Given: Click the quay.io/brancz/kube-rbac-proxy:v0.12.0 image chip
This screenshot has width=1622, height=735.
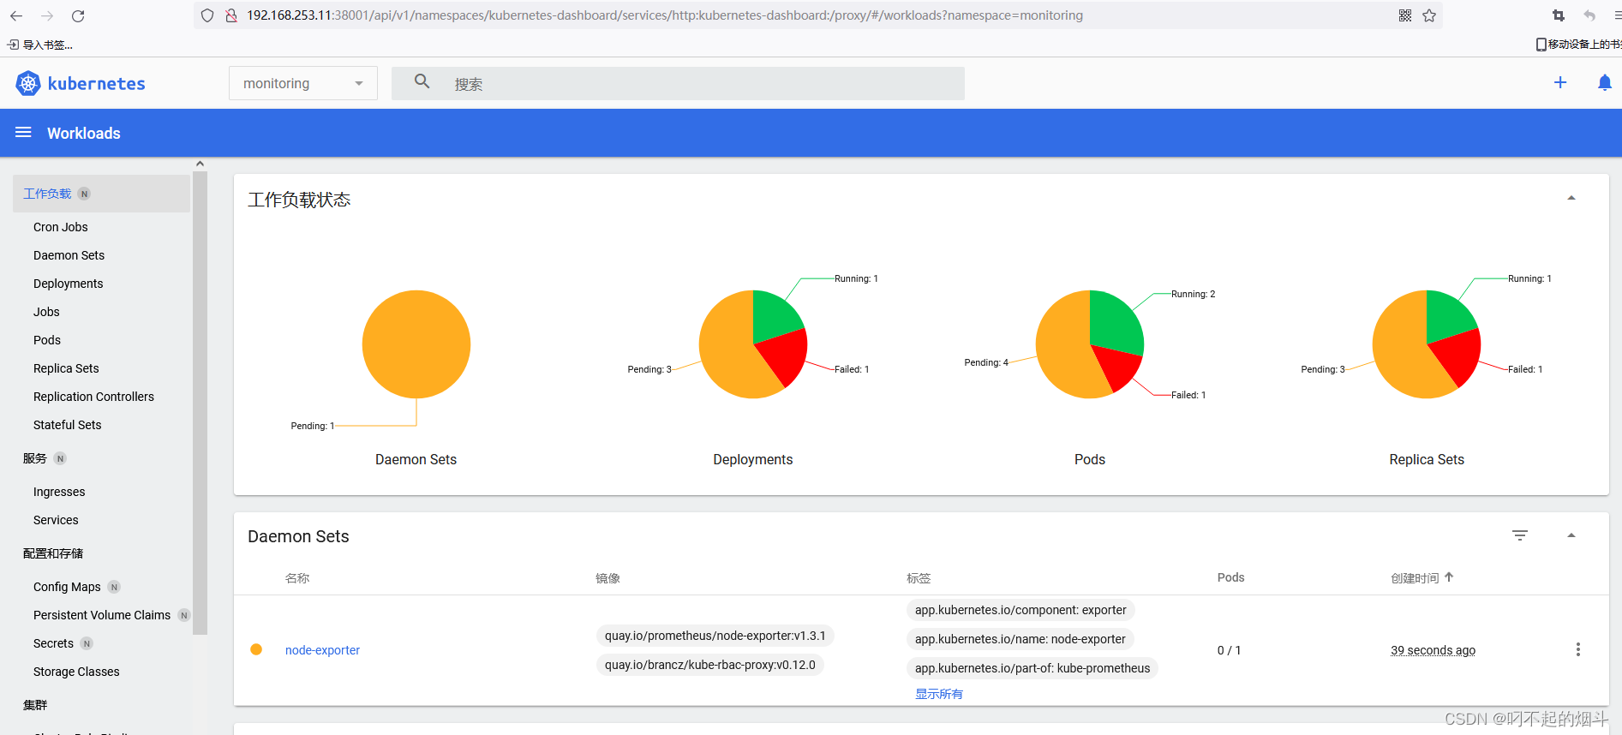Looking at the screenshot, I should pos(709,665).
